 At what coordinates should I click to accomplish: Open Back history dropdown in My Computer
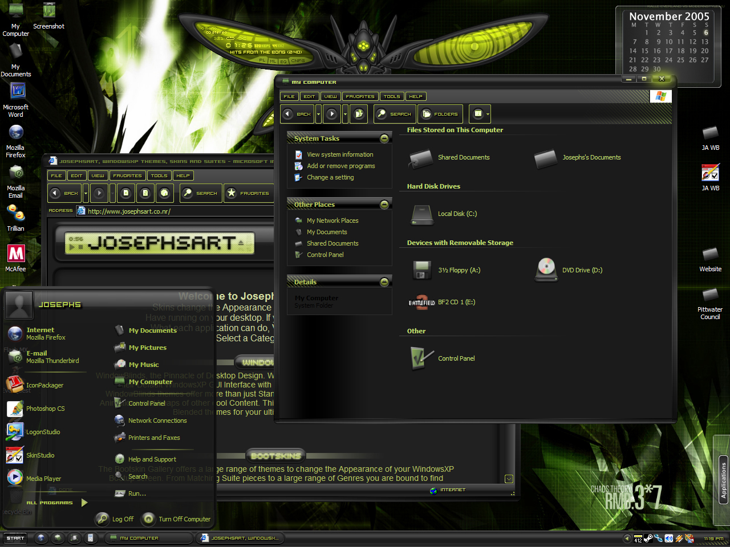(x=318, y=114)
